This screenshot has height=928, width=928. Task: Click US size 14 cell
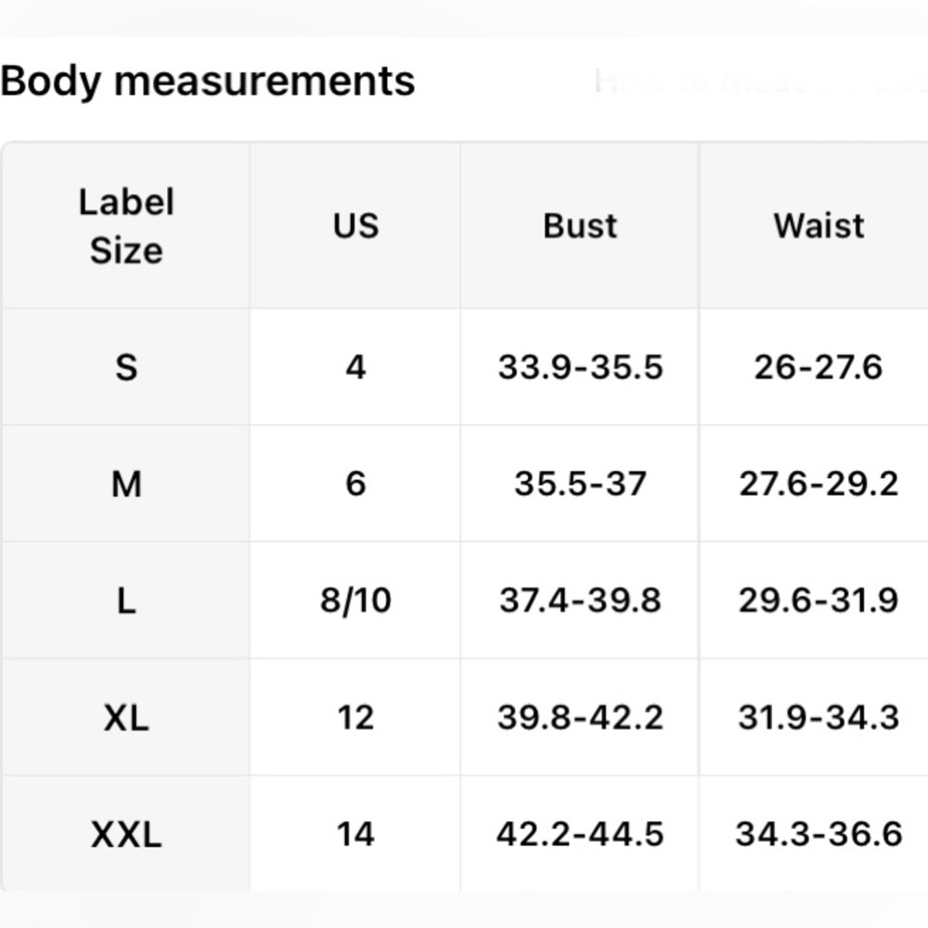point(355,835)
